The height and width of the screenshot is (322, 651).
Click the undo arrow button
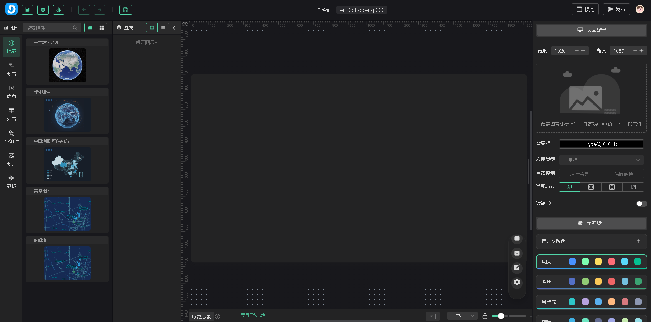click(84, 10)
